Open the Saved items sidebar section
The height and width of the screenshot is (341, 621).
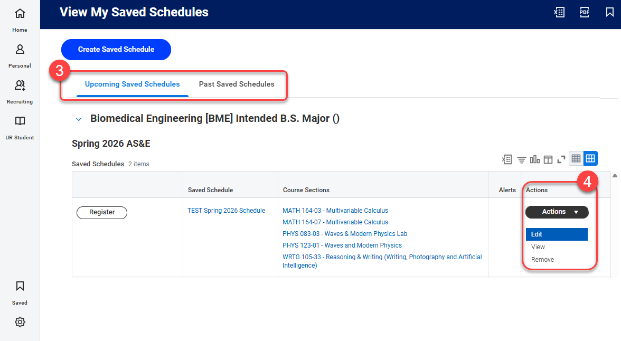[20, 291]
